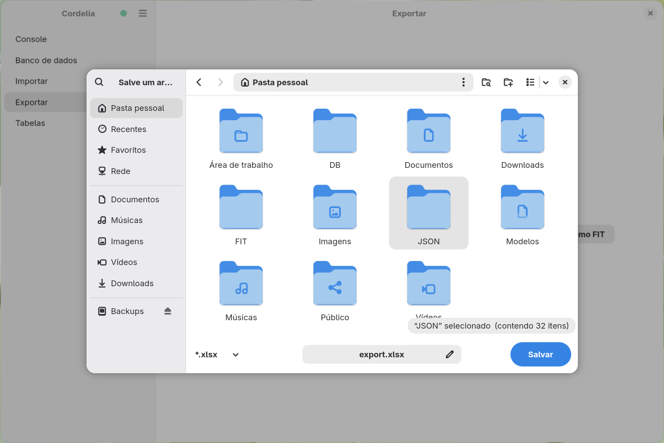Select Pasta pessoal in sidebar

coord(136,108)
